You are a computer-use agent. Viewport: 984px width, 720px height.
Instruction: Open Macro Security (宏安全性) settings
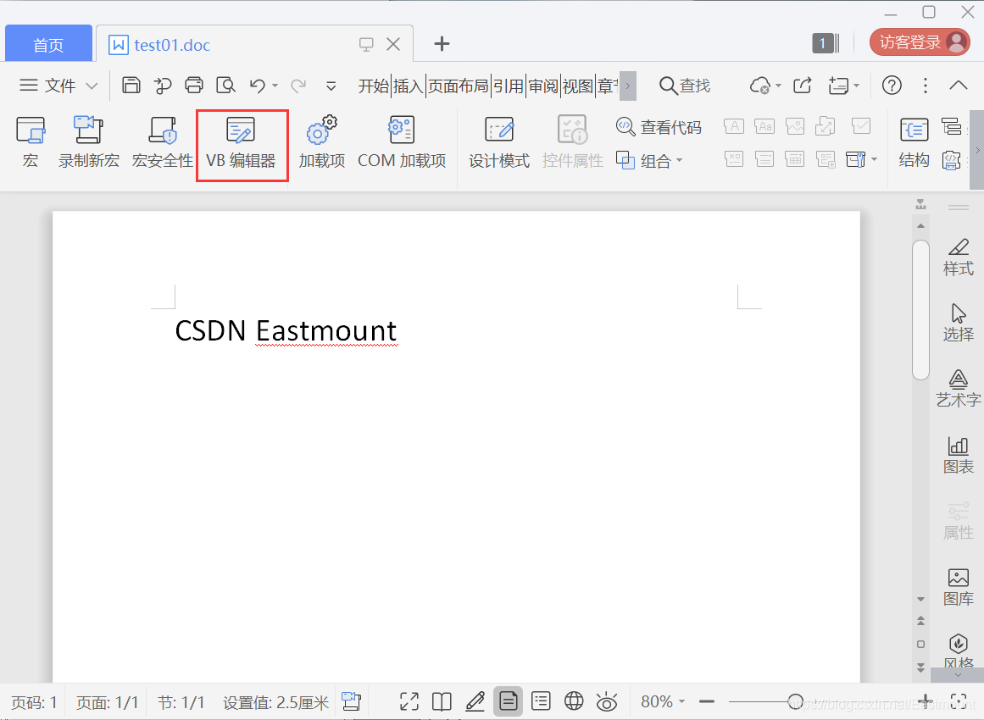(163, 143)
